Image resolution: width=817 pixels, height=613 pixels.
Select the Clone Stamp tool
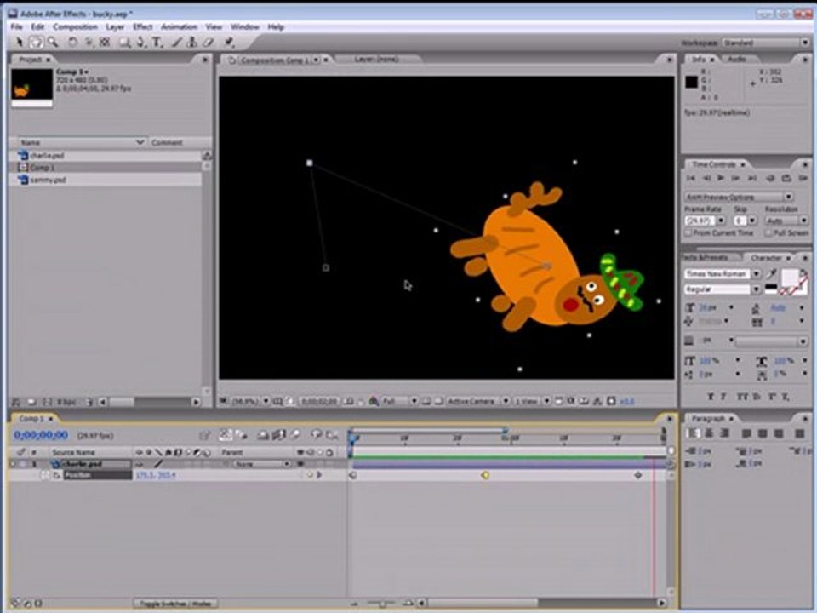[192, 43]
